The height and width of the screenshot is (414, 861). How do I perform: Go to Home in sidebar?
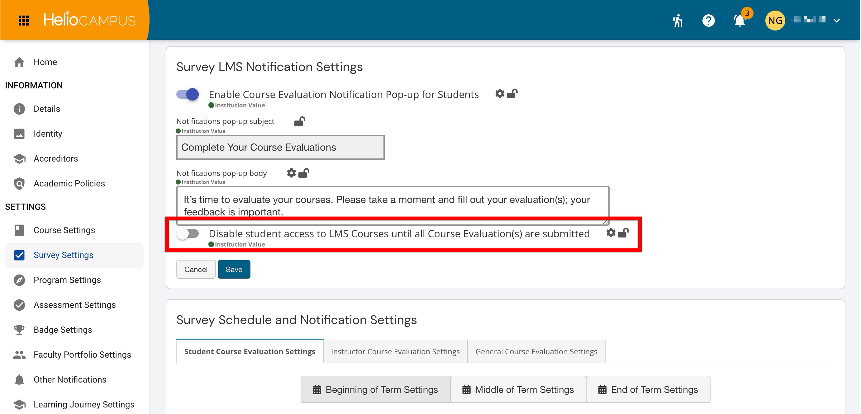[x=74, y=62]
